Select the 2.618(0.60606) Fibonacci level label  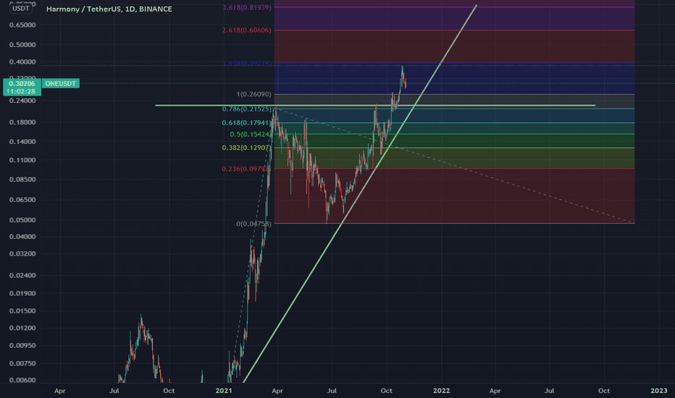click(x=247, y=30)
